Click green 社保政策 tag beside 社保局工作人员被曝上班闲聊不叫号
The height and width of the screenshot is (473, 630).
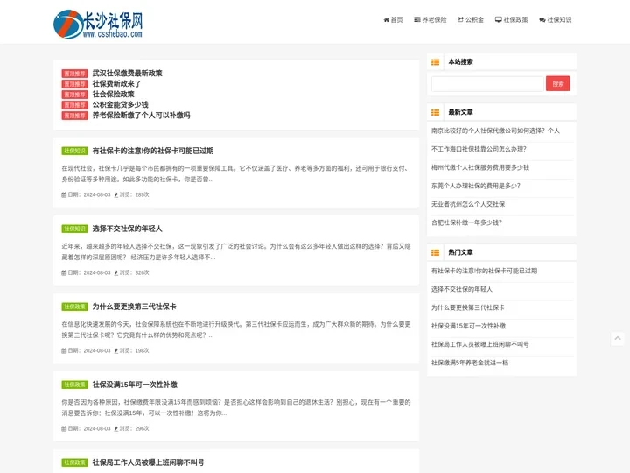74,463
